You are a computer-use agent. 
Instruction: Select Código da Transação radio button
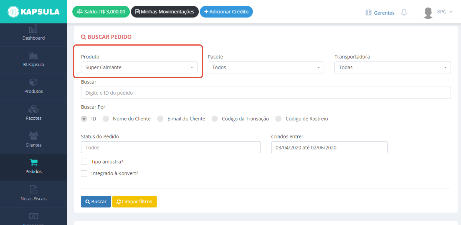point(215,119)
